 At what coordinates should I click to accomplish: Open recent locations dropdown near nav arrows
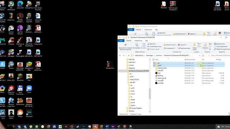tap(126, 56)
